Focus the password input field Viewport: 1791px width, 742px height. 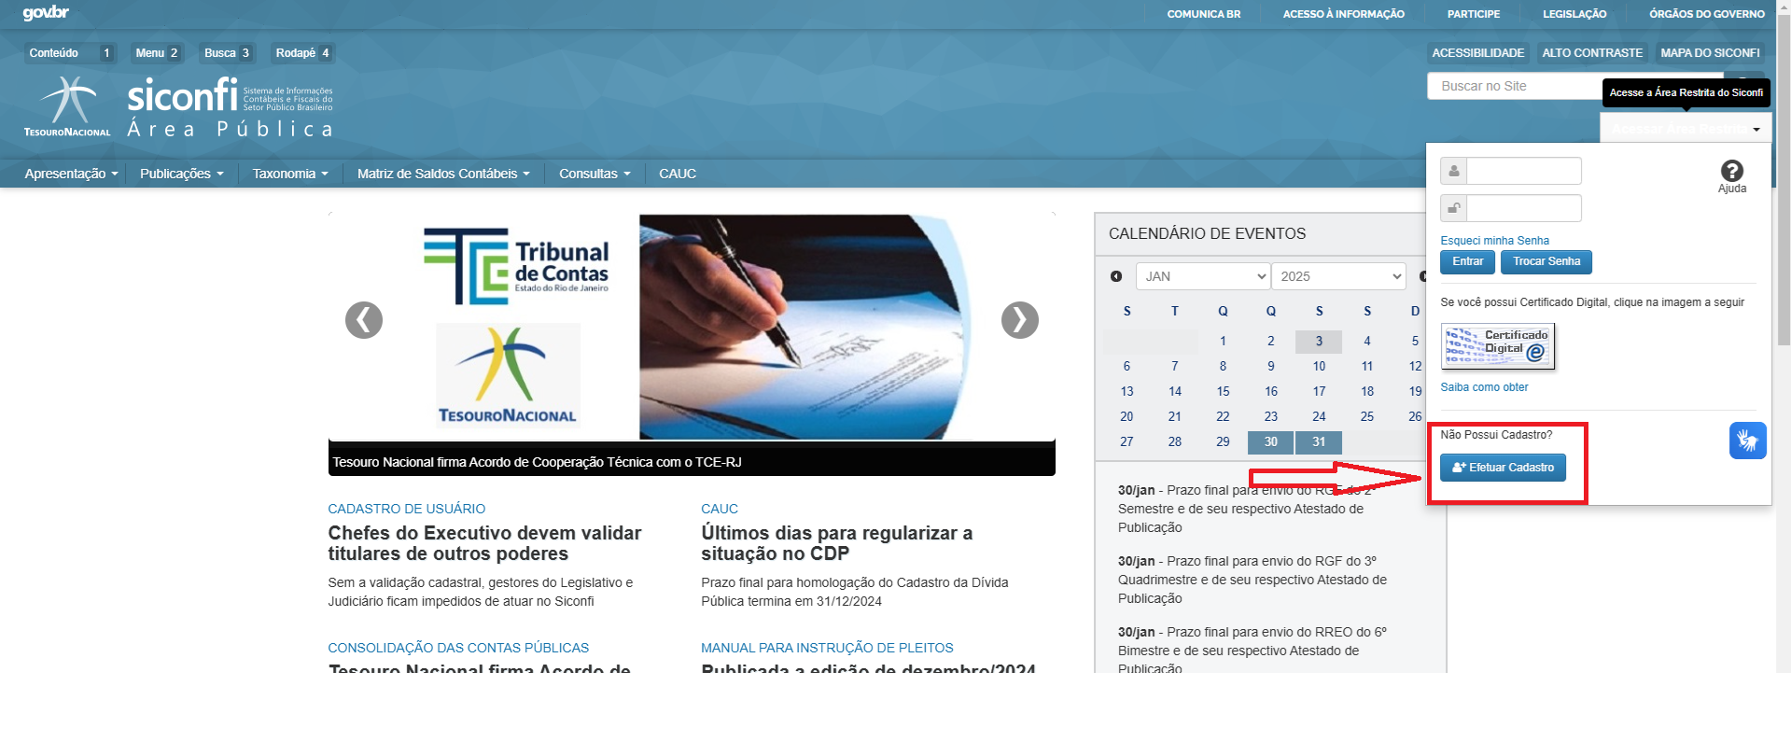pyautogui.click(x=1524, y=208)
